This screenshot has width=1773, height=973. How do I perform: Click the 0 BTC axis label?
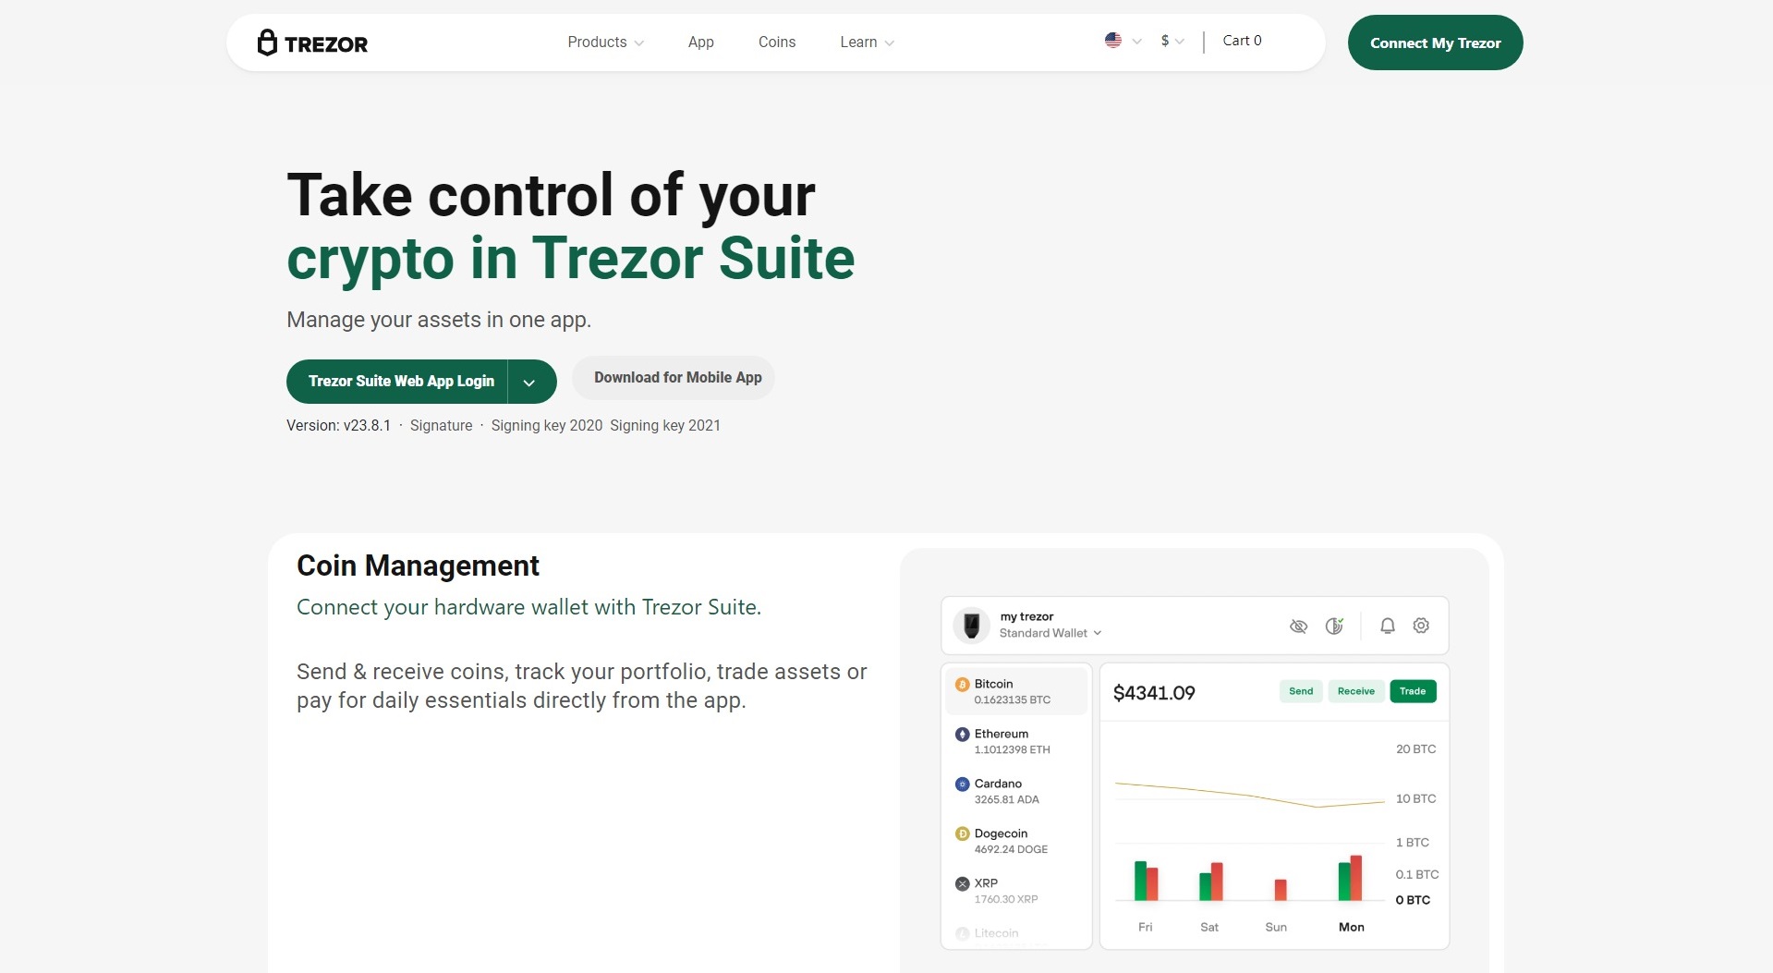coord(1413,900)
